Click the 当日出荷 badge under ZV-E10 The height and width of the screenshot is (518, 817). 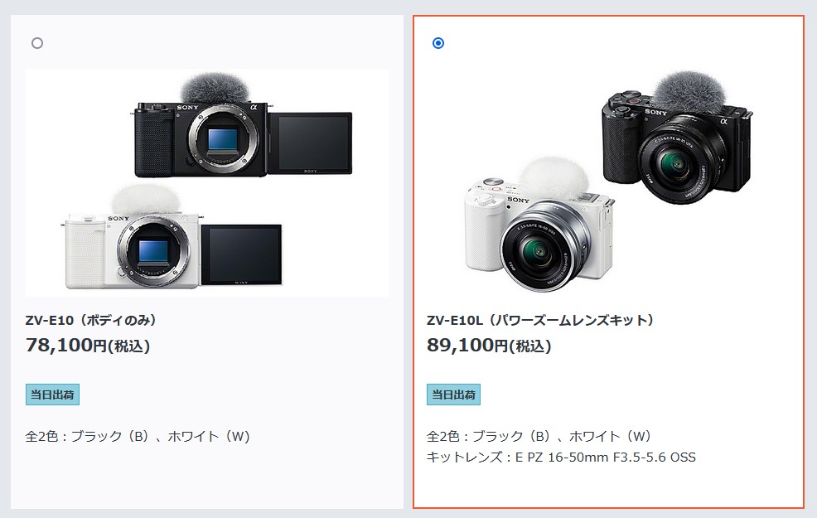click(x=53, y=395)
